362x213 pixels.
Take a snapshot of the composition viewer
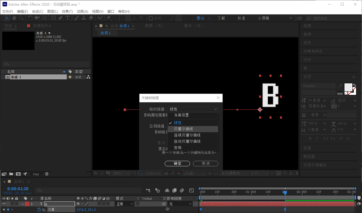coord(166,173)
